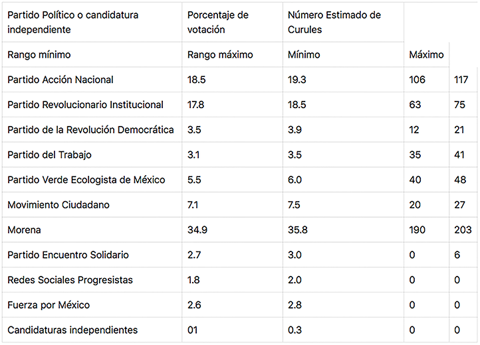Click the Redes Sociales Progresistas cell
The height and width of the screenshot is (345, 480).
(x=70, y=280)
